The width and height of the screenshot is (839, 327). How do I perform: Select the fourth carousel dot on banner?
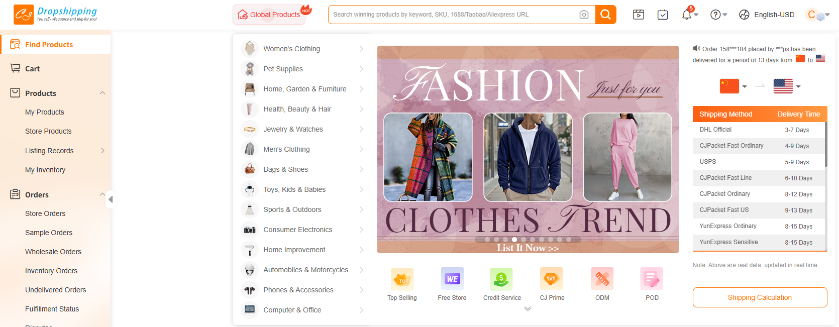514,240
